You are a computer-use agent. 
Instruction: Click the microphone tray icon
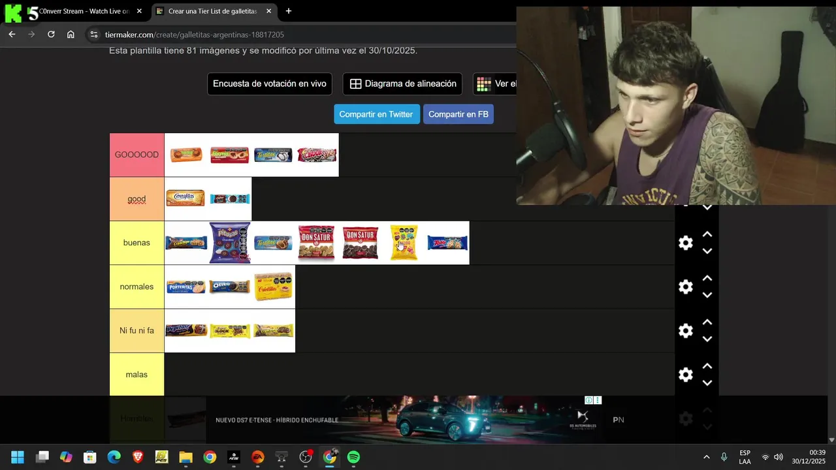click(724, 457)
